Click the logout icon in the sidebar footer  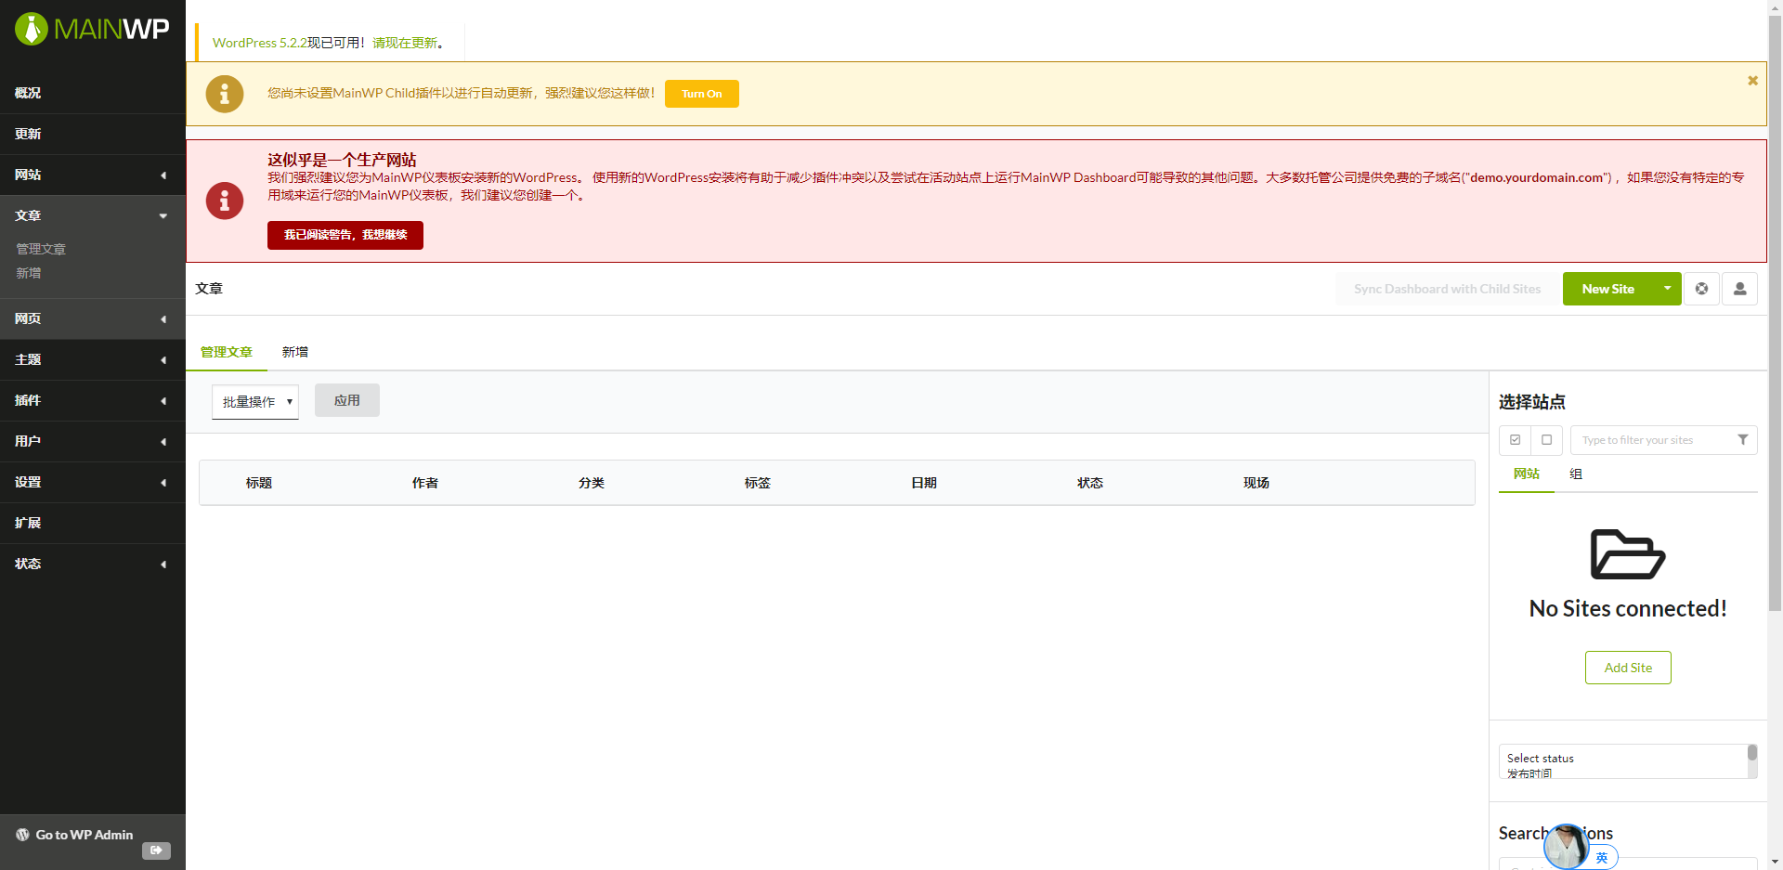click(156, 851)
